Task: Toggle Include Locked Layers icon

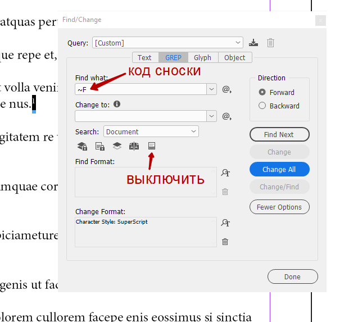Action: click(x=82, y=146)
